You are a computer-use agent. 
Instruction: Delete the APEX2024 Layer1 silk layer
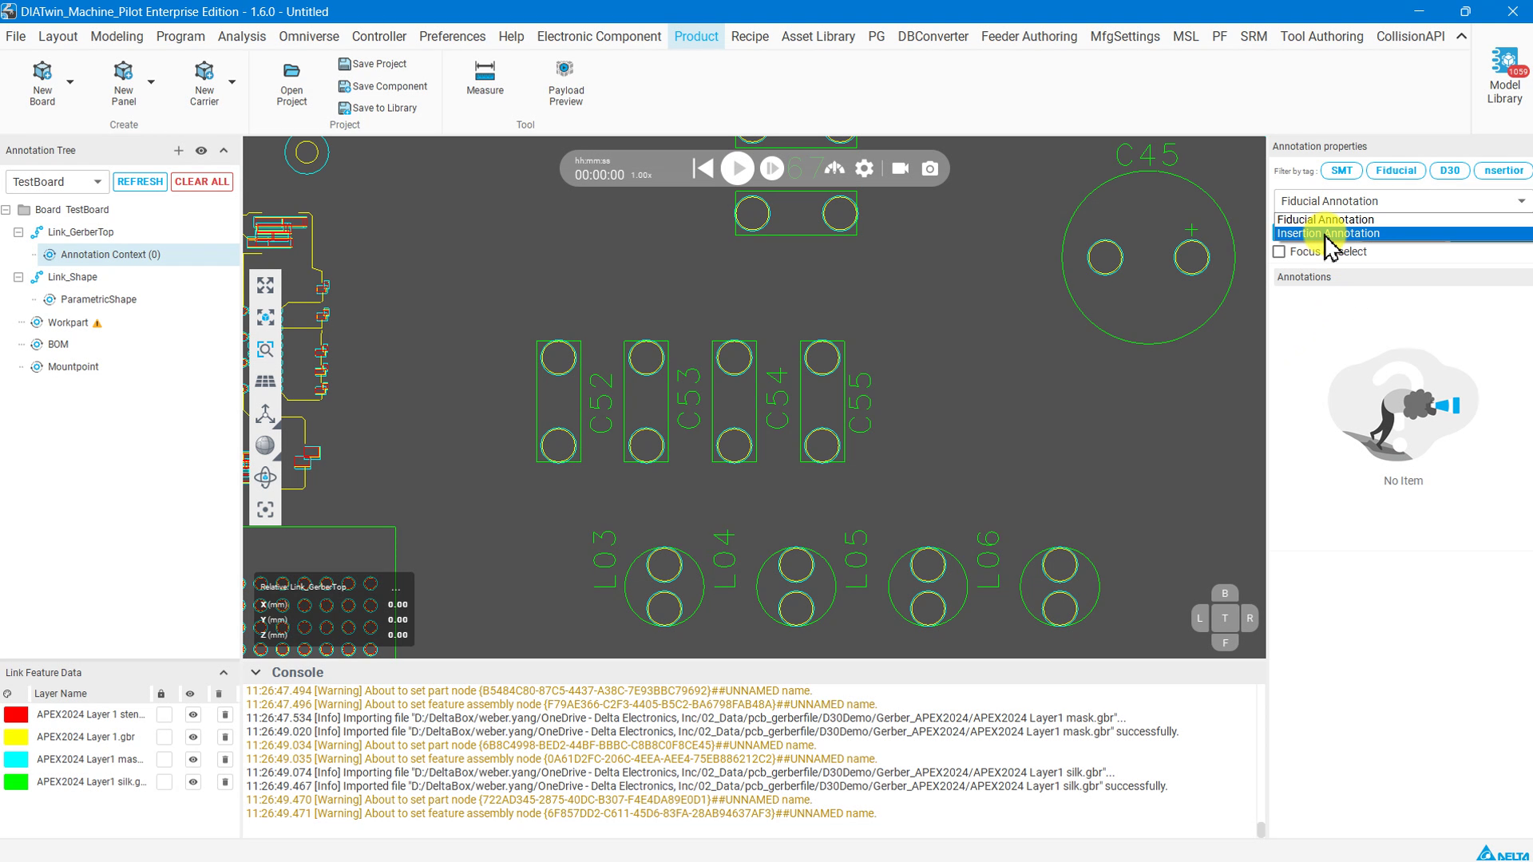point(224,782)
